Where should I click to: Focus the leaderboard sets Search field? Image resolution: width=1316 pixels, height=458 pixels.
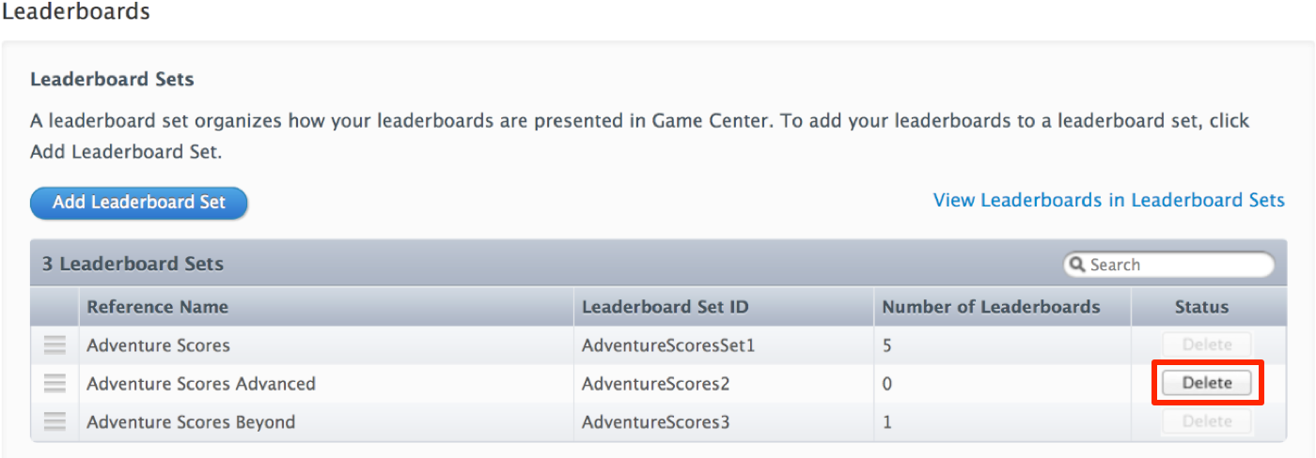[1177, 266]
